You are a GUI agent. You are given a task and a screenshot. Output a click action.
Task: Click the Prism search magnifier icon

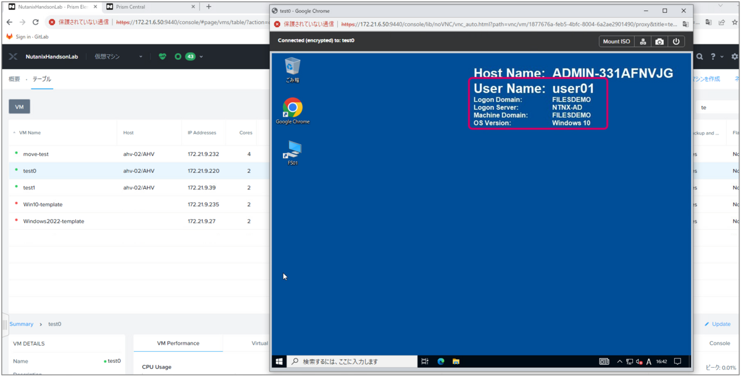click(700, 56)
